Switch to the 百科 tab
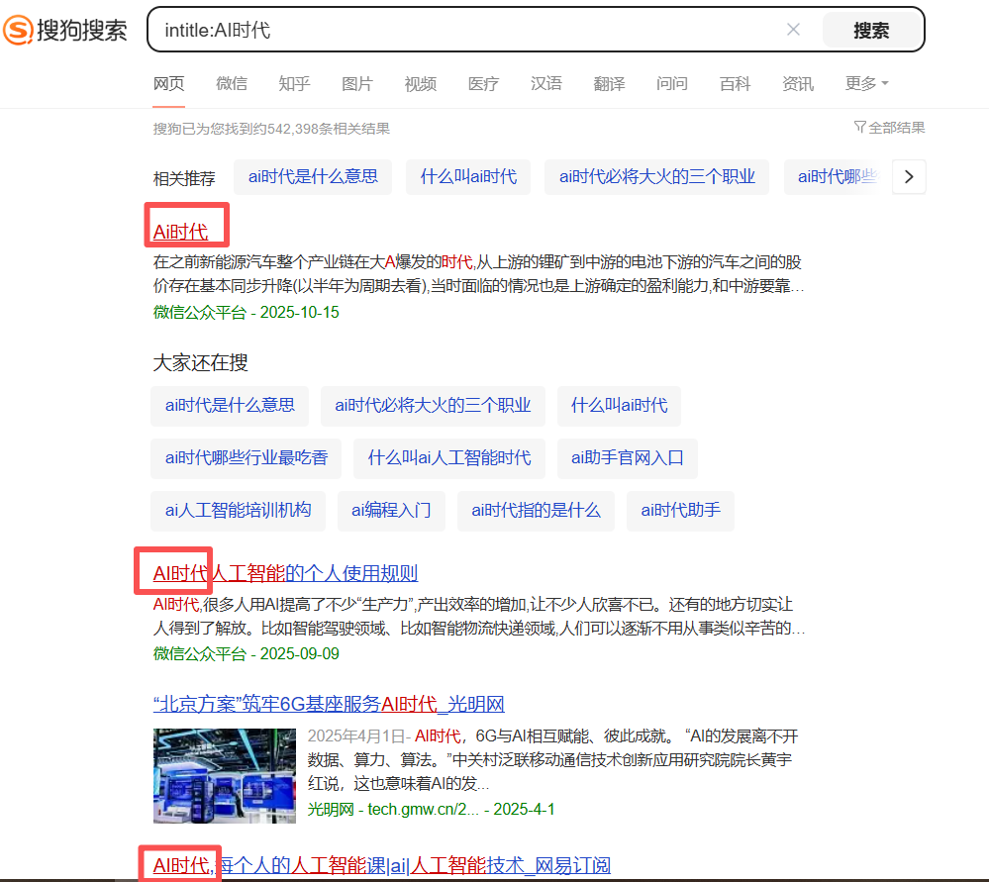Image resolution: width=989 pixels, height=882 pixels. 735,84
